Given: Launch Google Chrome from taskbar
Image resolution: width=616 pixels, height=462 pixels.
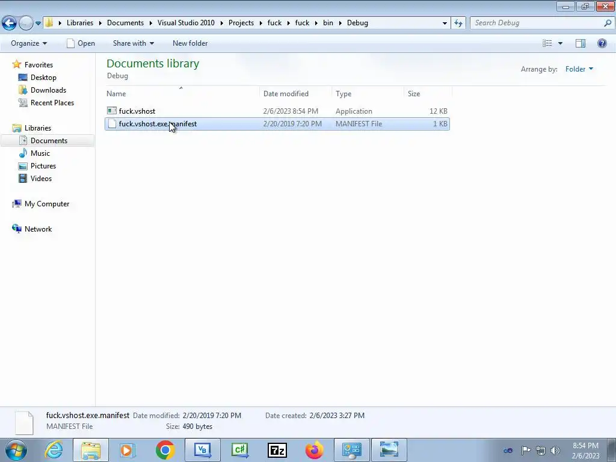Looking at the screenshot, I should (165, 450).
